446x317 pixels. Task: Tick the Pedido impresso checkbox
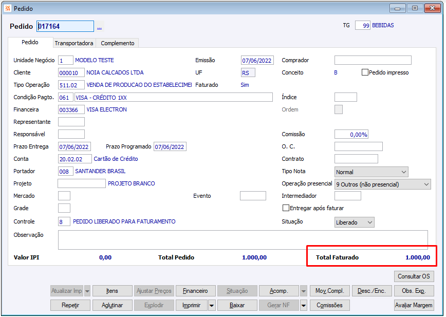point(365,72)
